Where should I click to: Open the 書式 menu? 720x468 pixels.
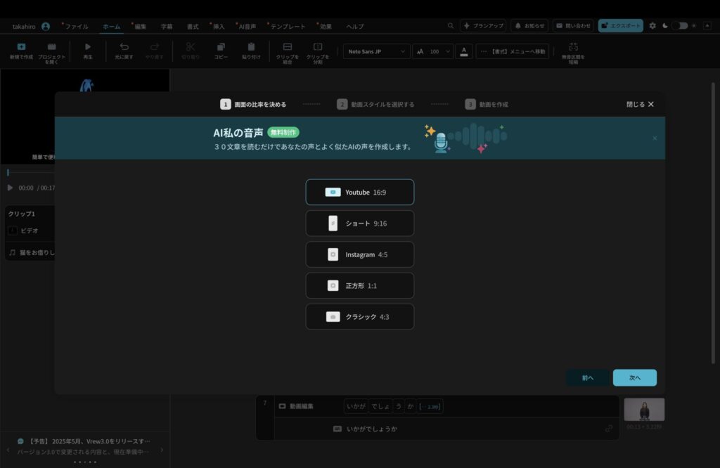tap(193, 27)
